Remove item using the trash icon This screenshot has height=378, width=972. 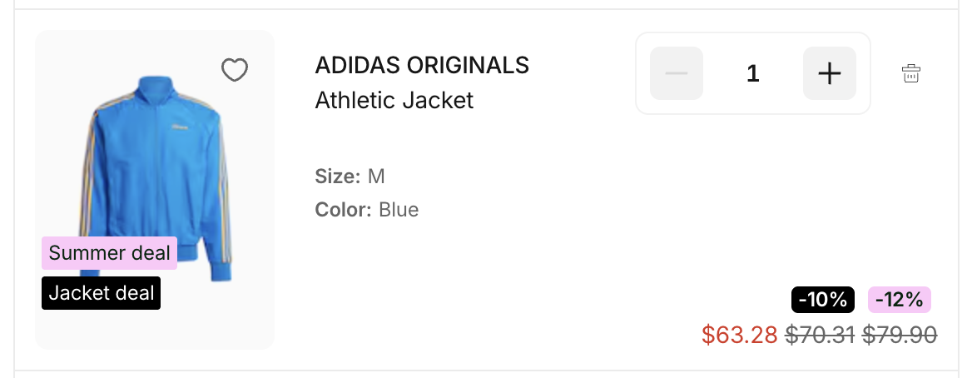[911, 73]
